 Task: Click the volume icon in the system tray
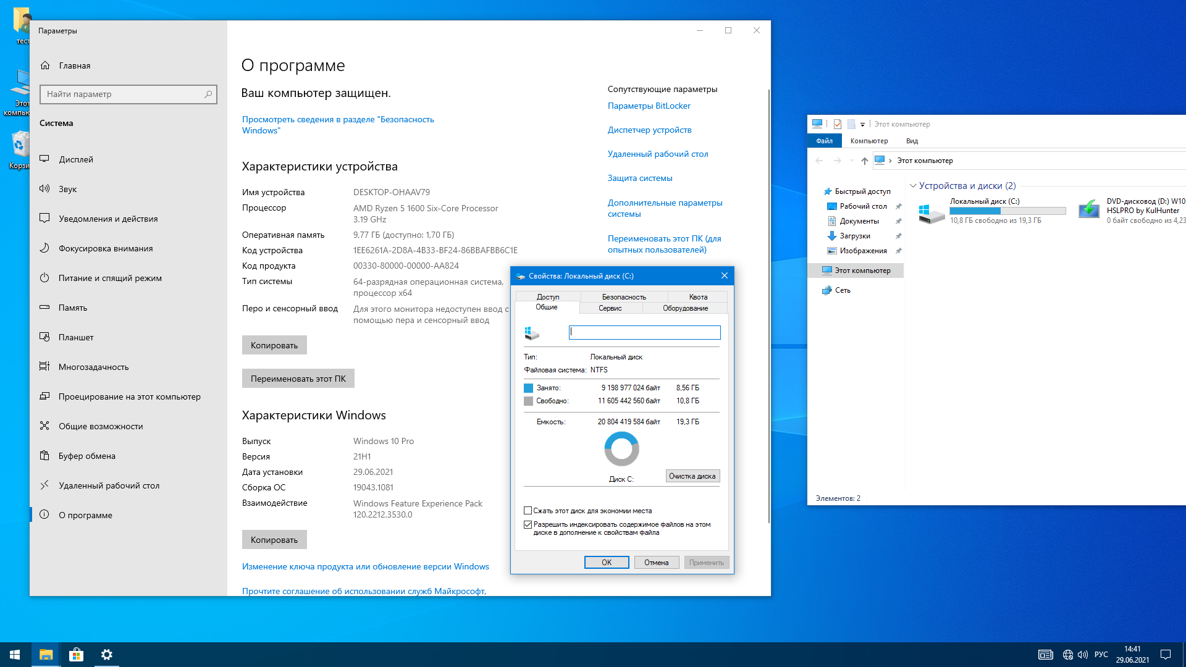click(1083, 655)
